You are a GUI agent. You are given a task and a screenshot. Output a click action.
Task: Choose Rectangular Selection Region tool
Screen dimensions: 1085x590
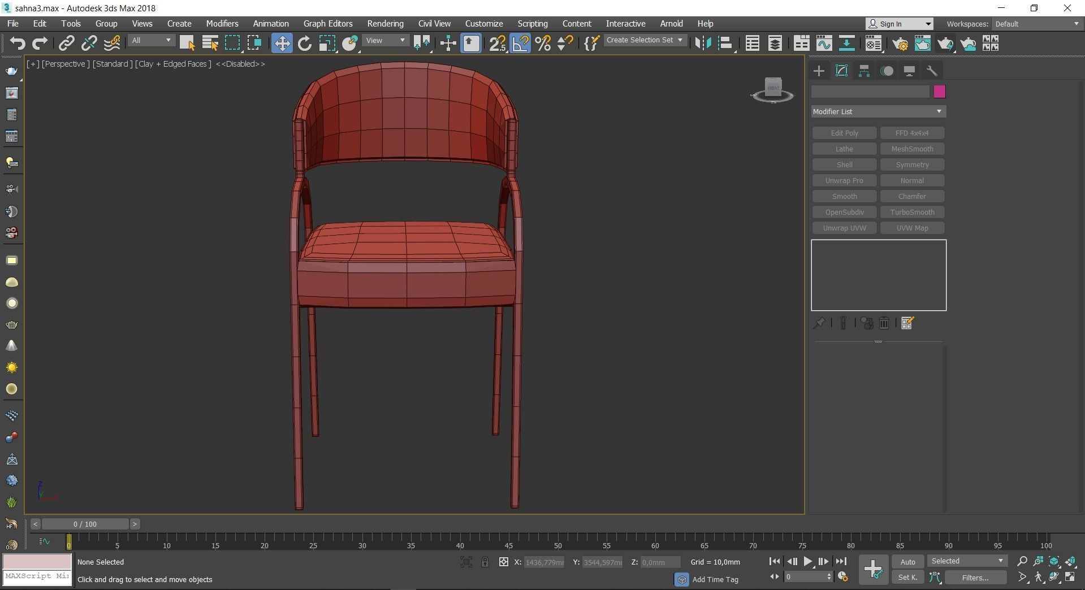[232, 44]
